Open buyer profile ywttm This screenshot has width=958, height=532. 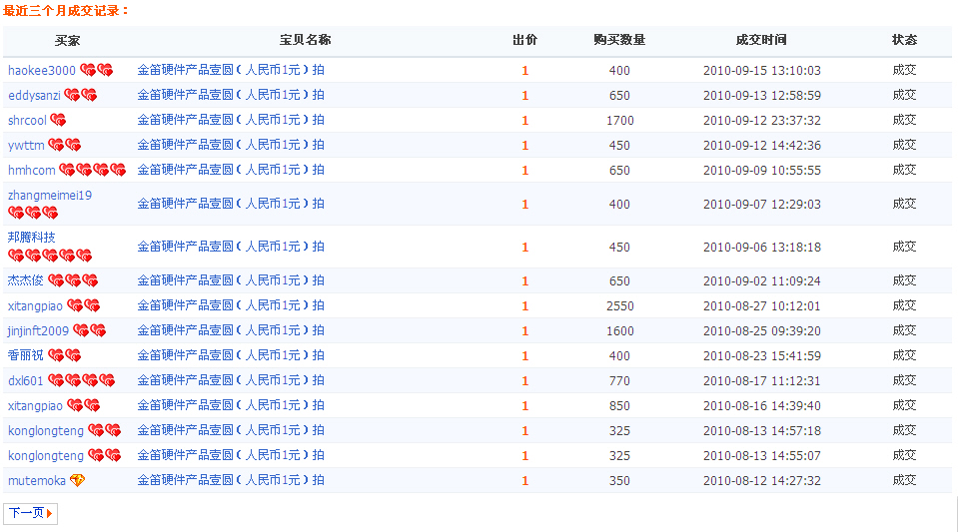[x=26, y=146]
